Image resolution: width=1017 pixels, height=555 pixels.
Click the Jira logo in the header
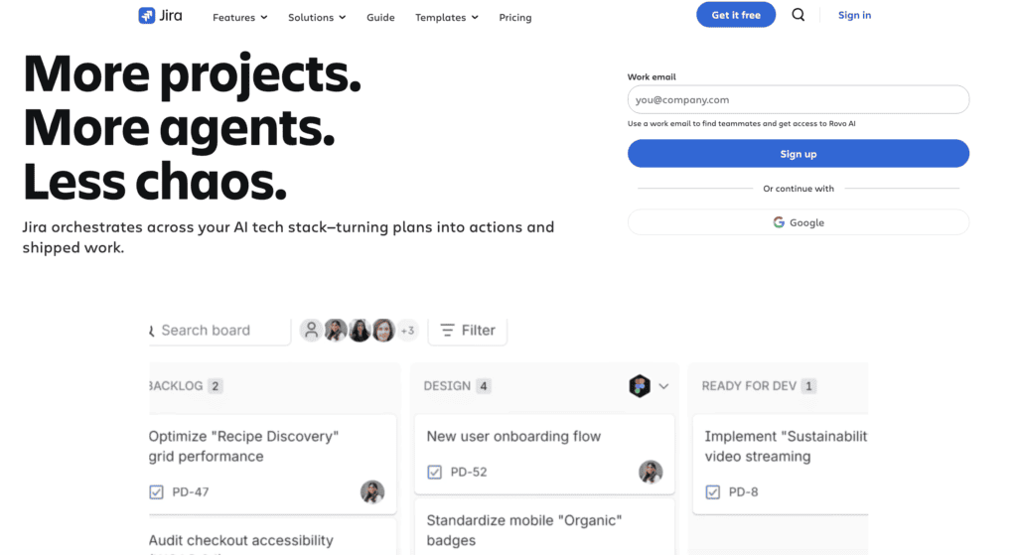(x=160, y=16)
